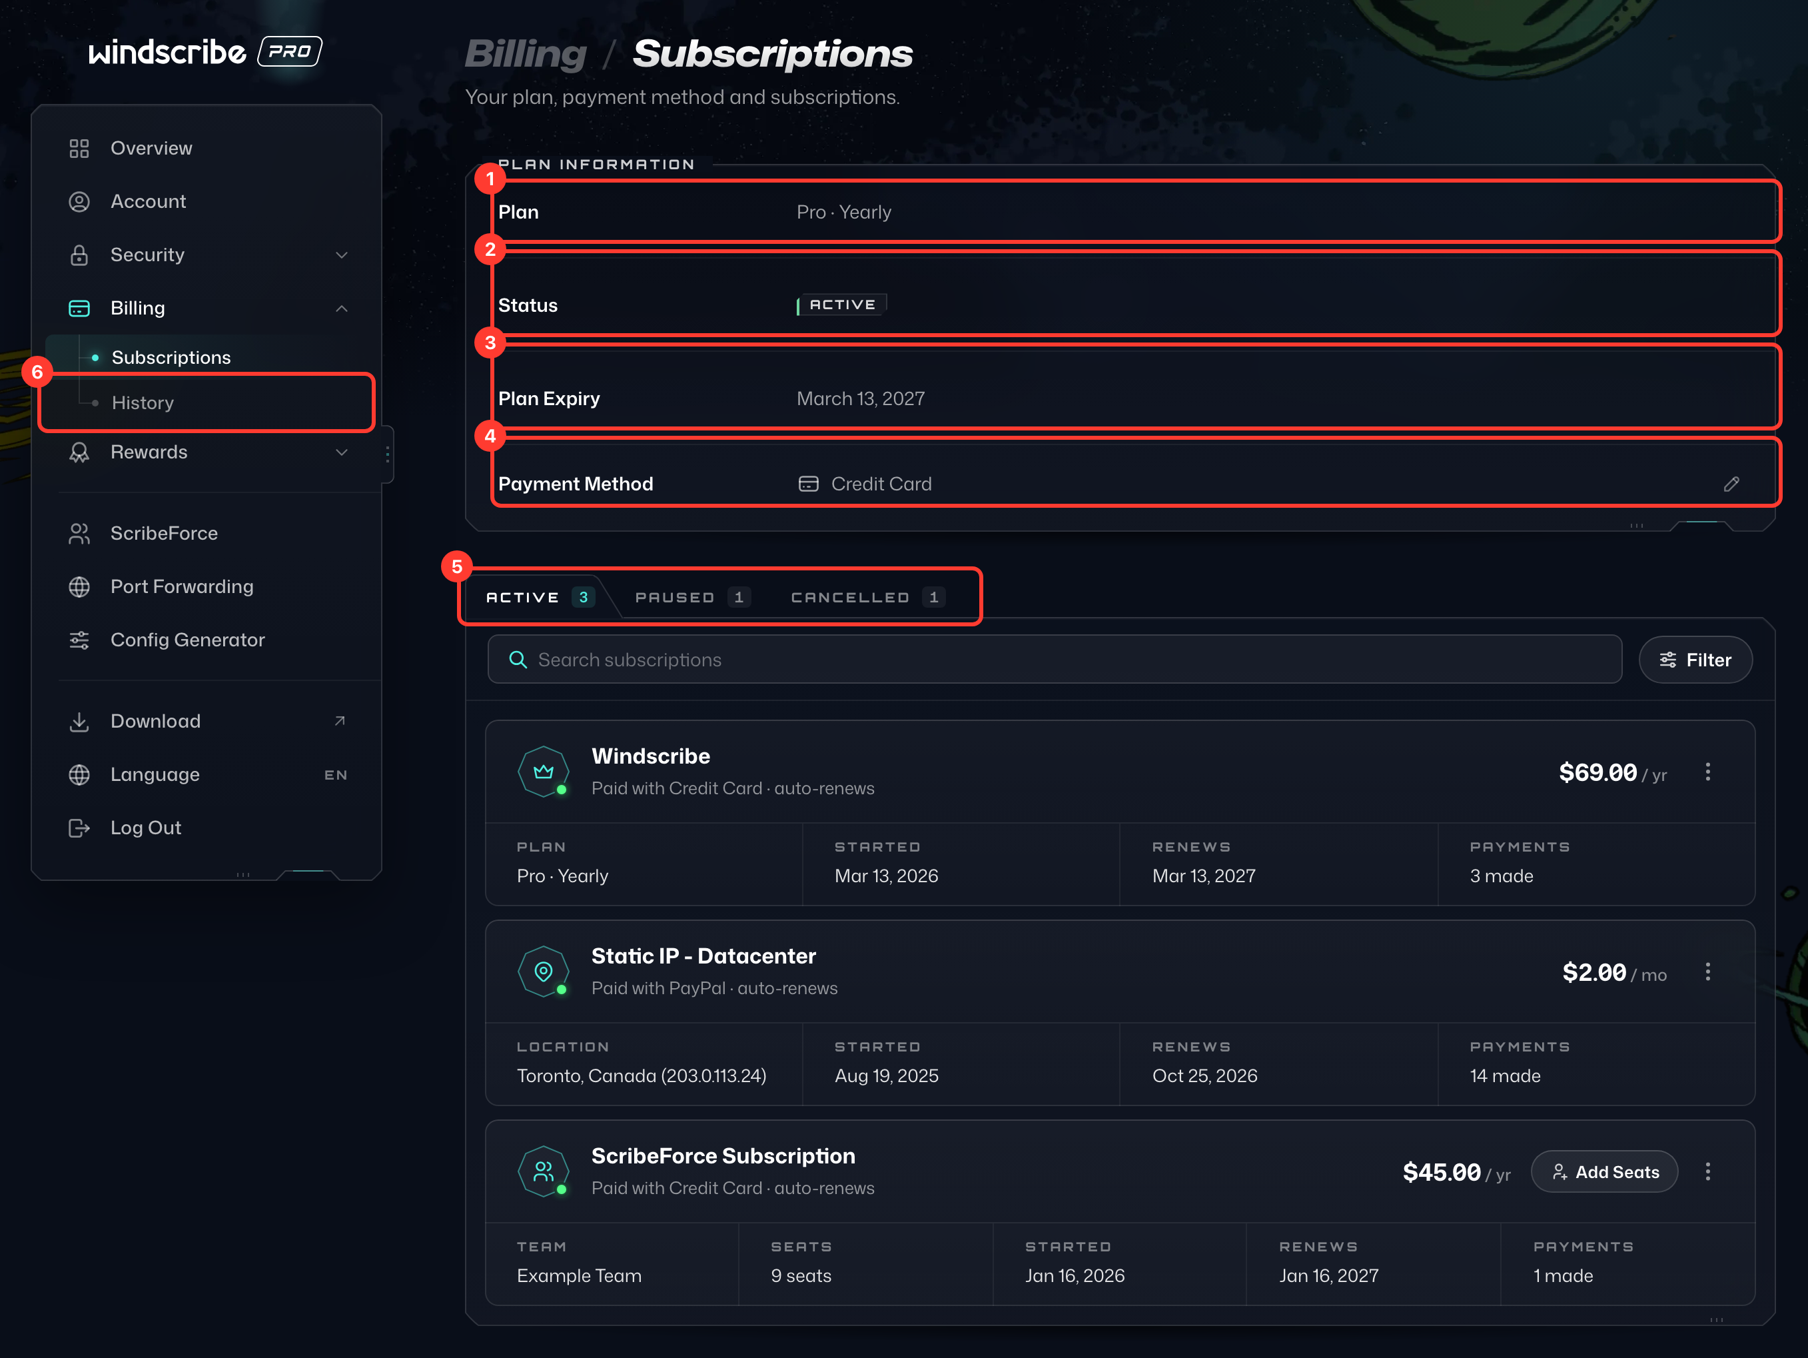This screenshot has width=1808, height=1358.
Task: Click "Toronto, Canada (203.0.113.24)" location
Action: (642, 1076)
